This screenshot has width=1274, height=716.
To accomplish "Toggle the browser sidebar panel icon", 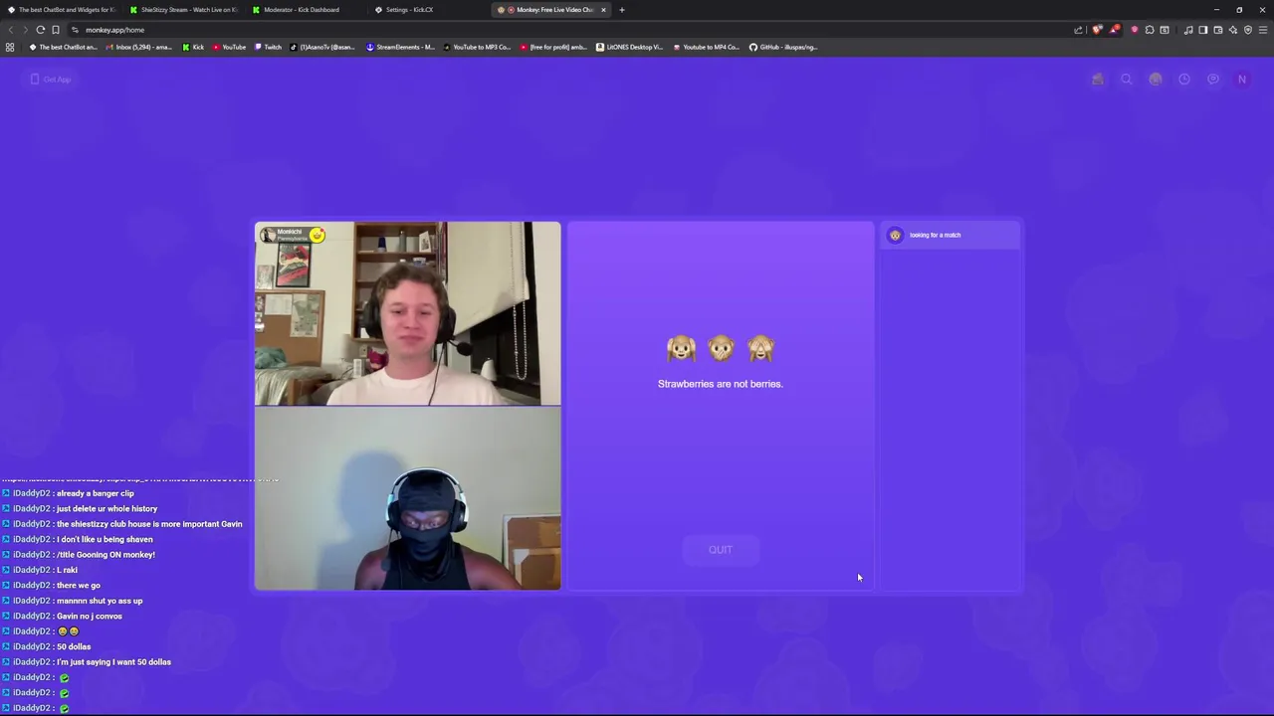I will point(1202,30).
